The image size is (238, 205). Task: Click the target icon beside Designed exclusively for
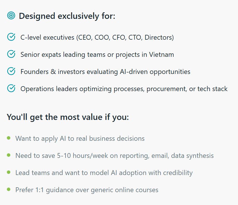(11, 16)
